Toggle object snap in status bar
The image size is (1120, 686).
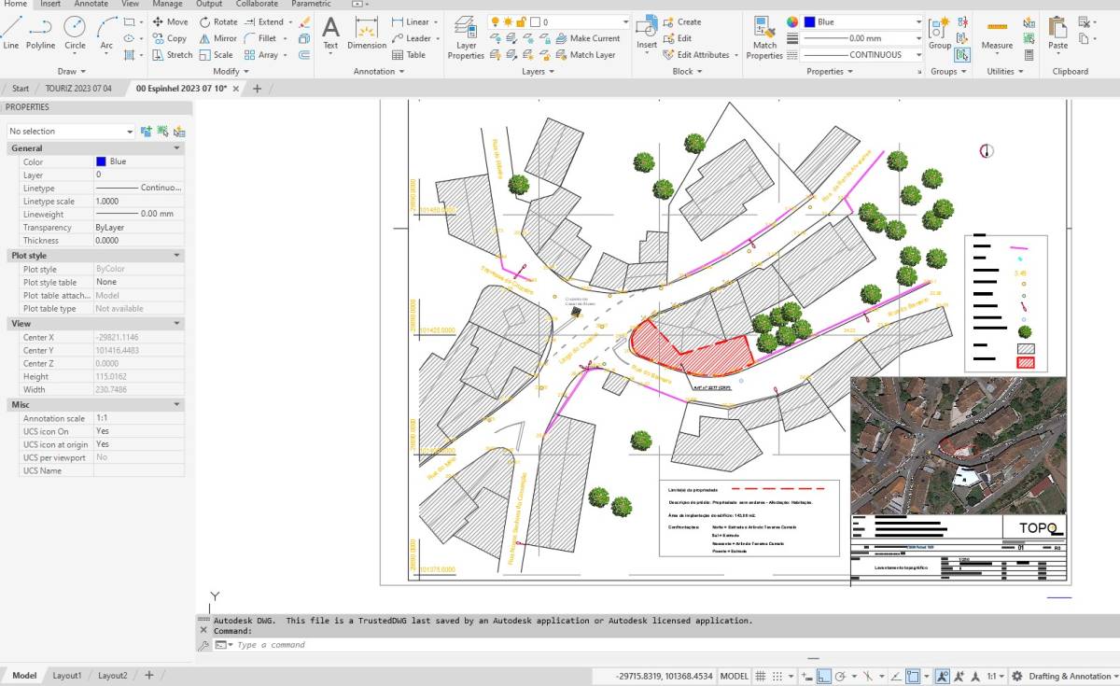914,676
